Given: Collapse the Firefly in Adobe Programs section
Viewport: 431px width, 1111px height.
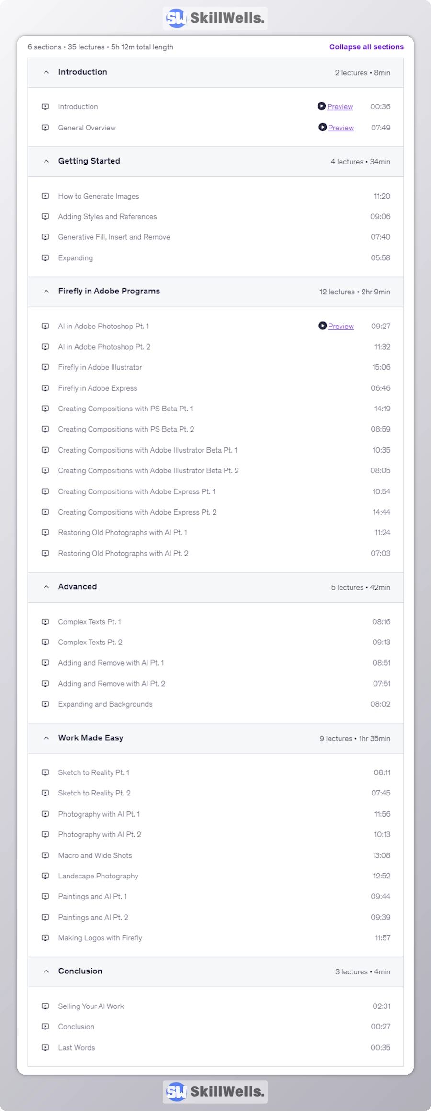Looking at the screenshot, I should point(46,292).
